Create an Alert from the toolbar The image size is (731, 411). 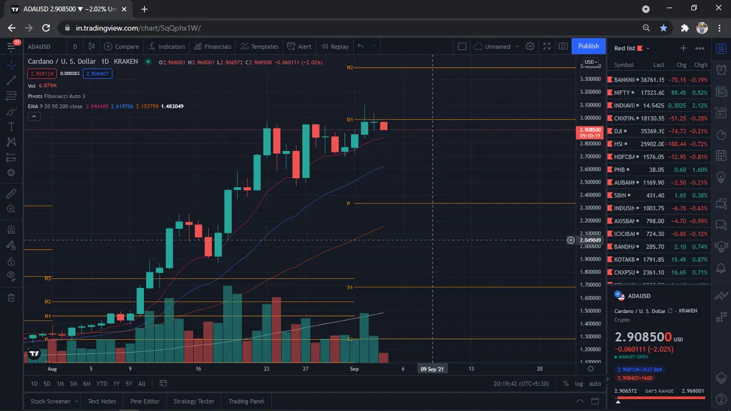click(299, 46)
